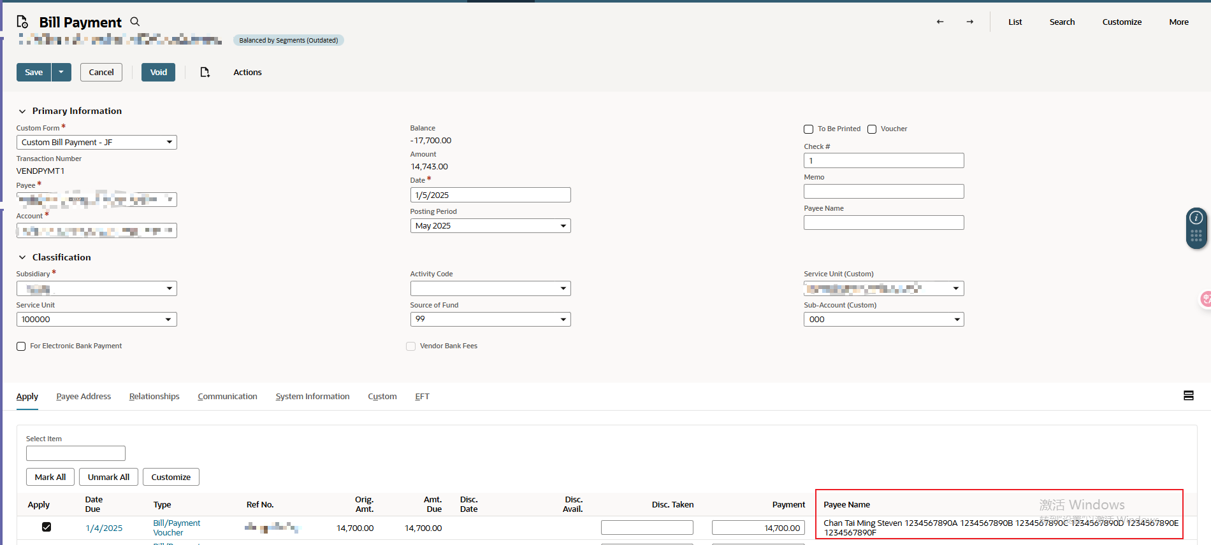Image resolution: width=1211 pixels, height=545 pixels.
Task: Click the Bill Payment record page icon
Action: point(22,22)
